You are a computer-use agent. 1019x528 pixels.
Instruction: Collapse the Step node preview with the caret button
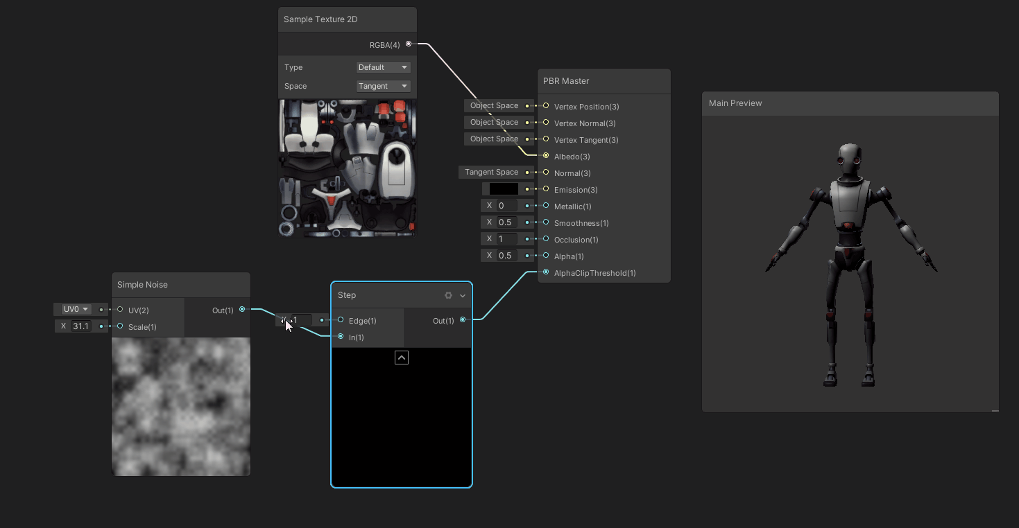(402, 358)
